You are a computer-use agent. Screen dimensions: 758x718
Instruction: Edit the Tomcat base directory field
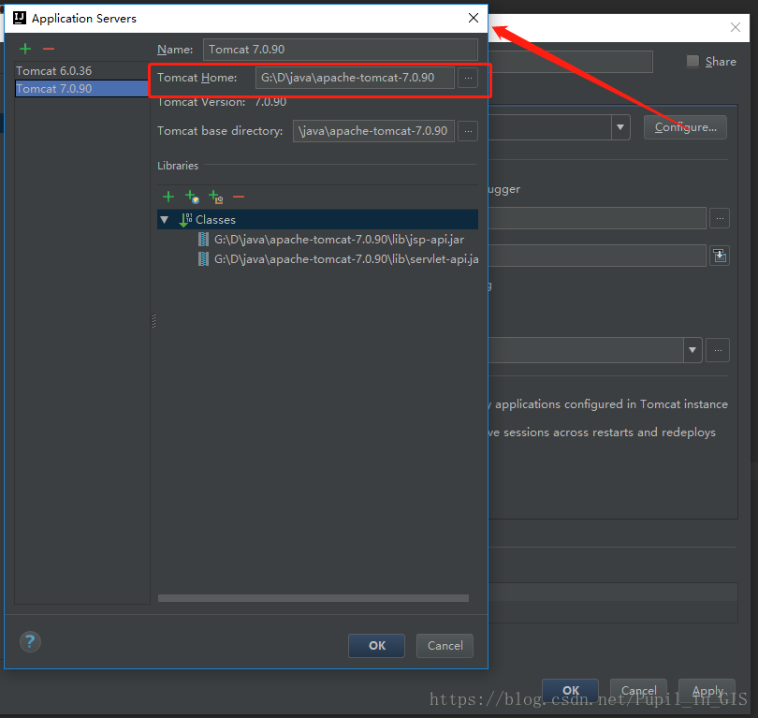coord(373,131)
